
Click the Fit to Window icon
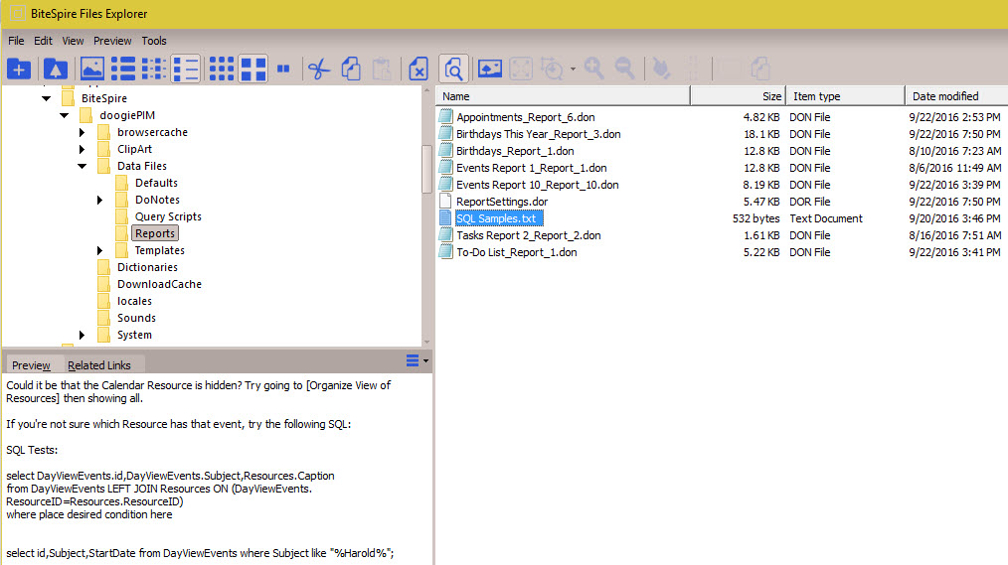[521, 69]
